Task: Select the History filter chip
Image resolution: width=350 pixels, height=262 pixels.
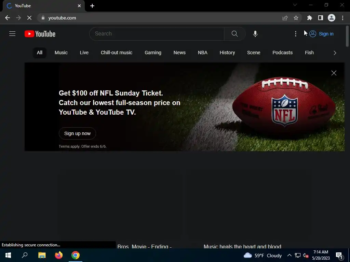Action: [x=227, y=53]
